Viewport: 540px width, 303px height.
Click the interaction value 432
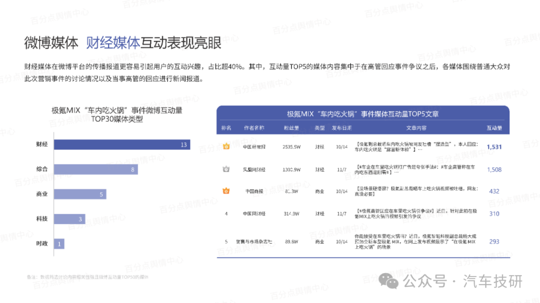494,191
